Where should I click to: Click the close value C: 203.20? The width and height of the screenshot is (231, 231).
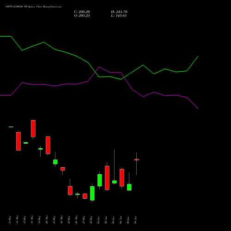point(82,12)
